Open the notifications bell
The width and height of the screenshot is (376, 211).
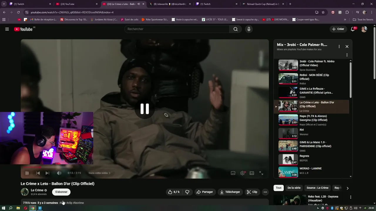pos(353,29)
